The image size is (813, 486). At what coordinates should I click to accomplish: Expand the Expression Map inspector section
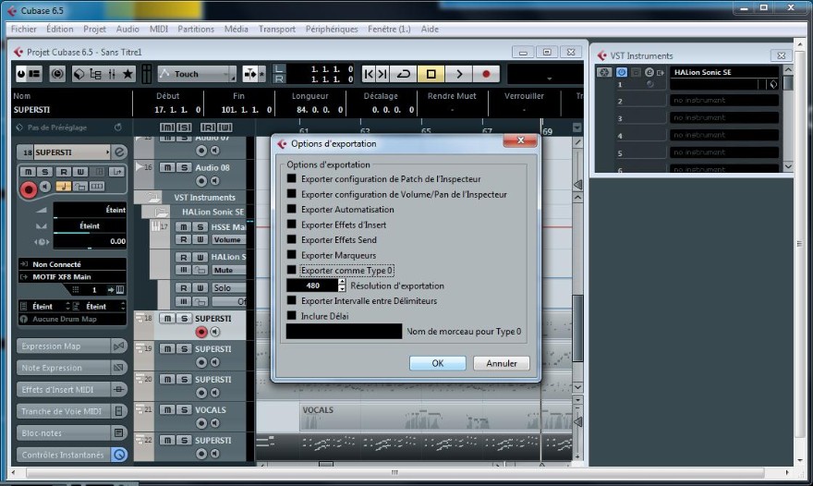point(71,346)
